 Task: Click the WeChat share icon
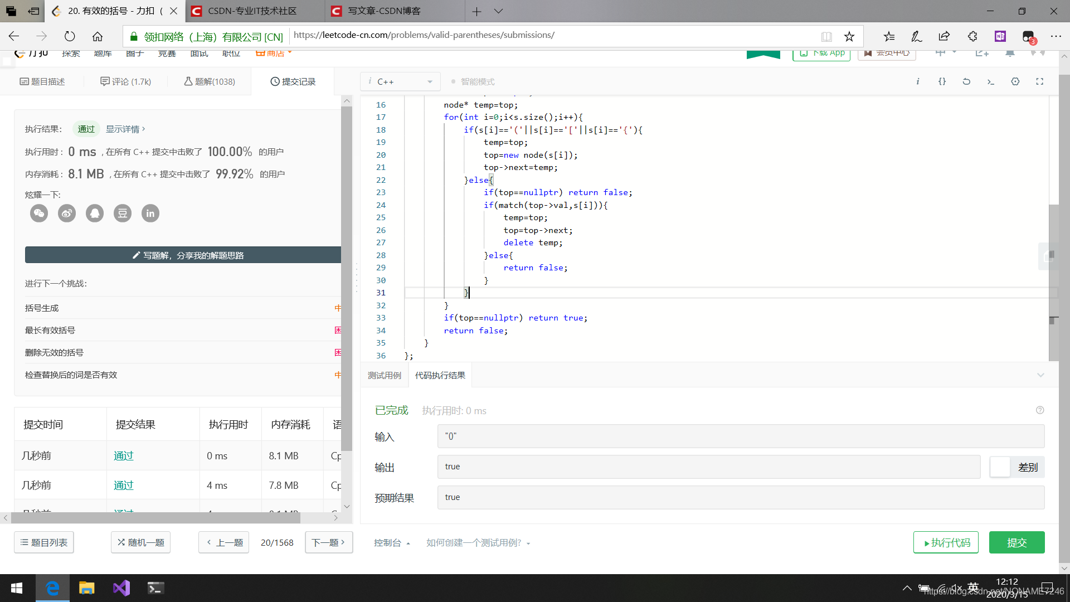pyautogui.click(x=39, y=213)
